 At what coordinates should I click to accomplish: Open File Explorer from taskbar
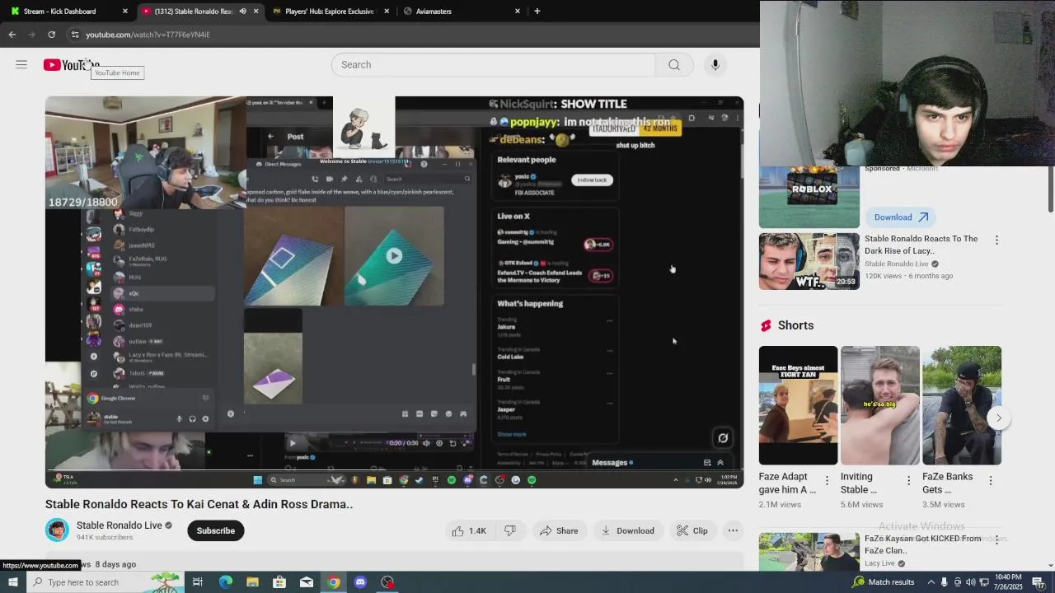click(252, 582)
